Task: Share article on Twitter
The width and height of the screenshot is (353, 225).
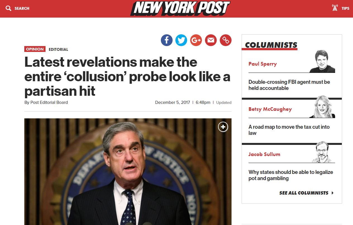Action: [x=181, y=40]
